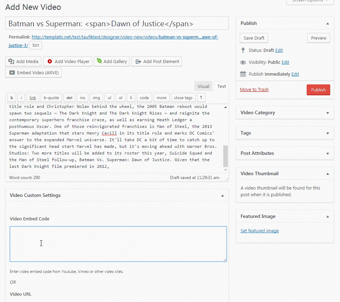The image size is (340, 302).
Task: Click the Add Media button label
Action: 27,62
